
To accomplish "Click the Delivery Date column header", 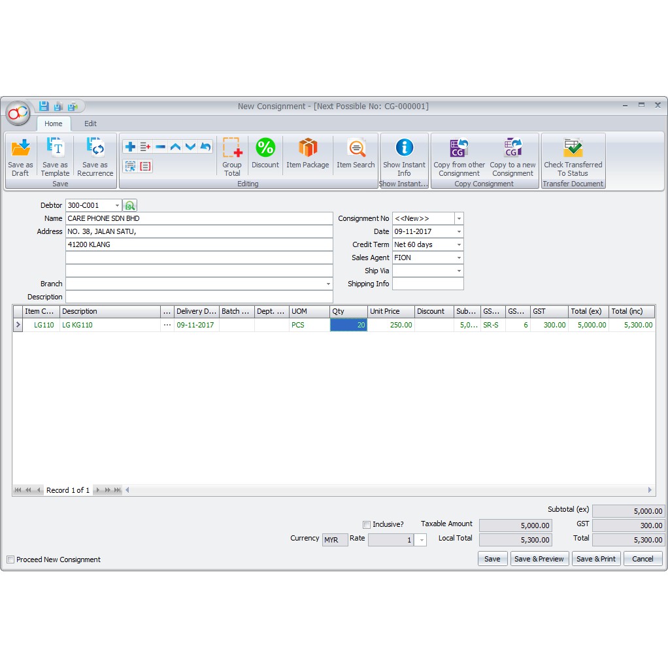I will [196, 311].
